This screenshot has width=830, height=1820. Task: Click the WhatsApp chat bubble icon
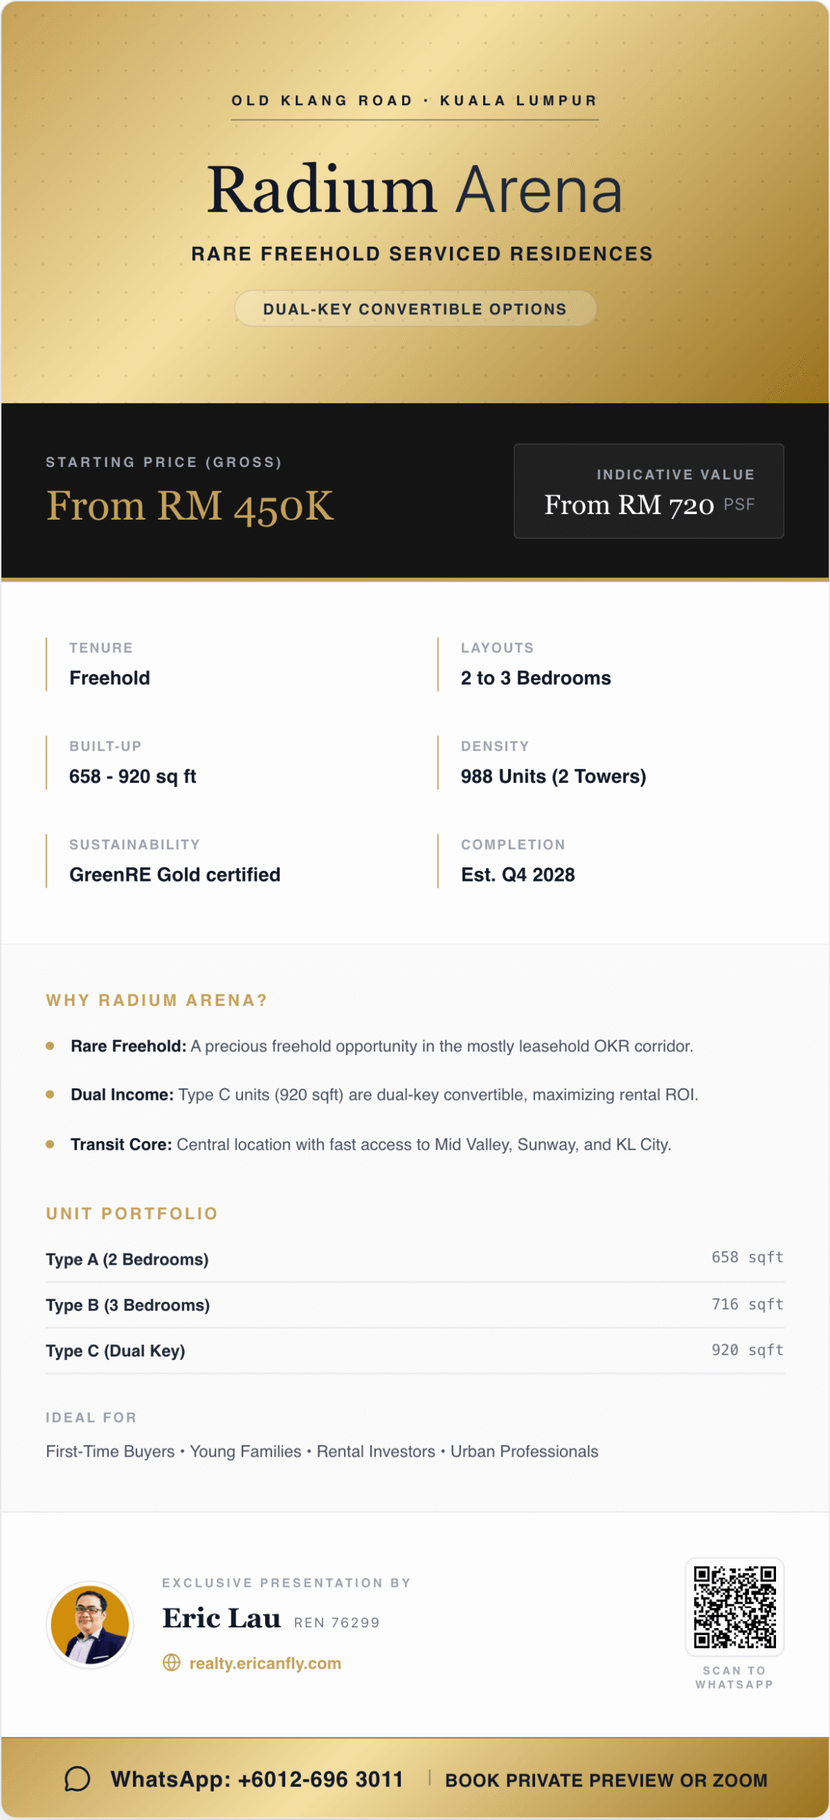[x=77, y=1779]
